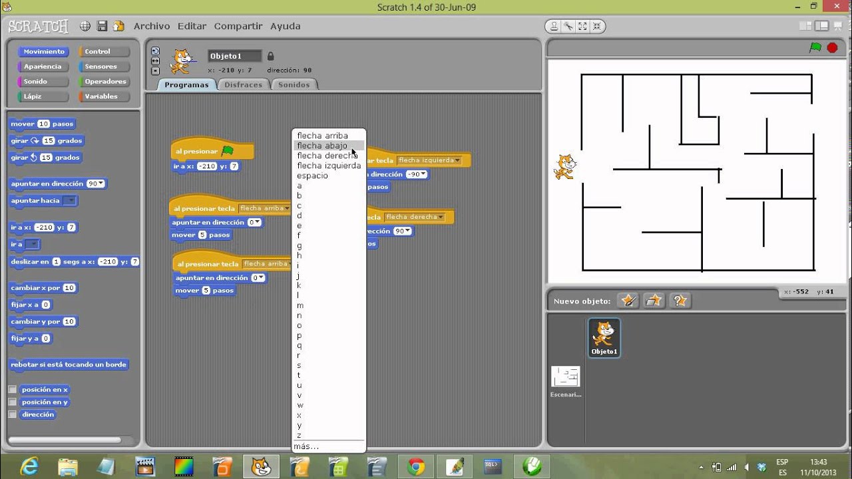Stop all scripts with red stop sign
This screenshot has height=479, width=852.
pos(832,47)
